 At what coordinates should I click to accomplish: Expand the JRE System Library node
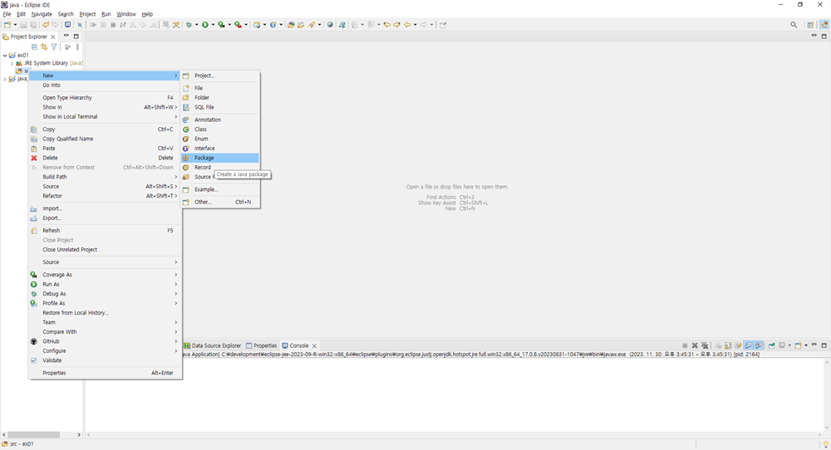12,63
